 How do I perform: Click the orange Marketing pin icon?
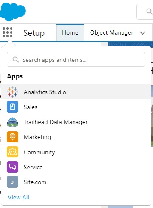12,137
